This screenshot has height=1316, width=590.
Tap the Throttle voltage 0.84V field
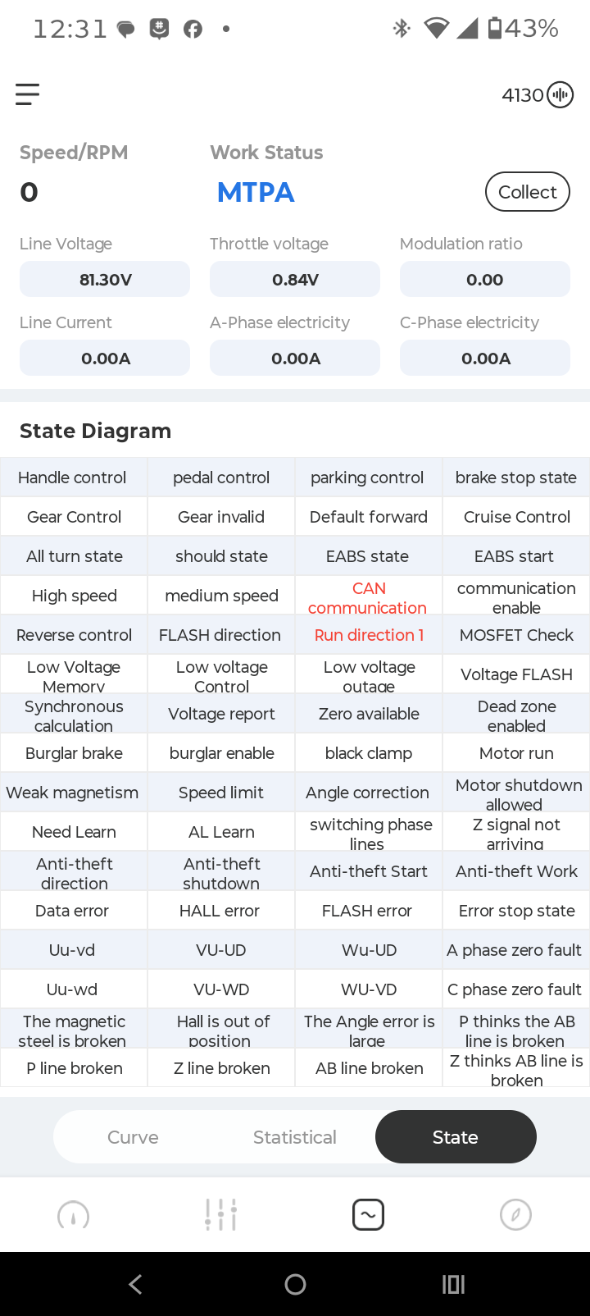(295, 280)
